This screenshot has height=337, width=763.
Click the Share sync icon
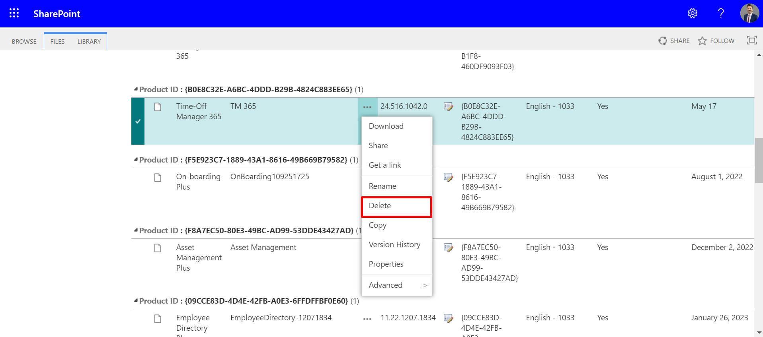tap(662, 41)
